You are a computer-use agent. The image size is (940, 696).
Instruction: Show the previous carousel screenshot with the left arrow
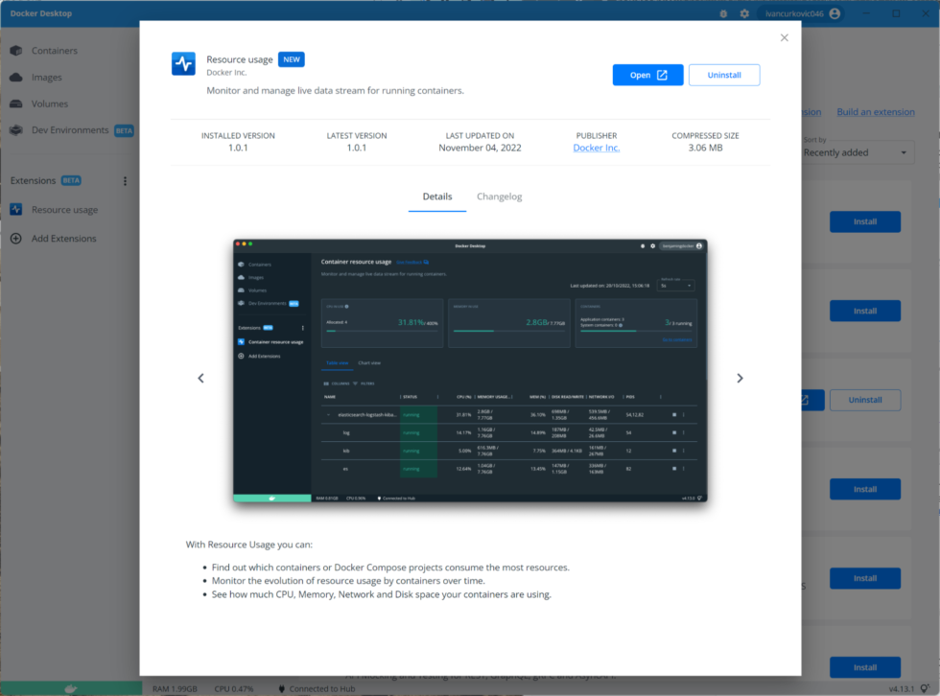200,378
